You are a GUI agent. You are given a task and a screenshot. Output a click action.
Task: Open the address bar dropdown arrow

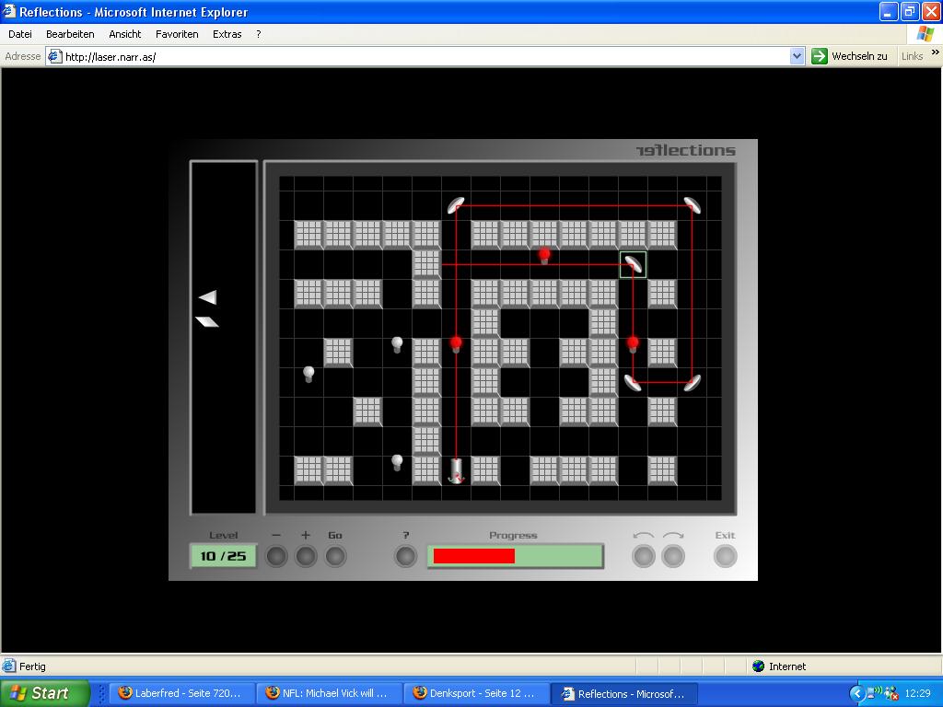point(797,56)
